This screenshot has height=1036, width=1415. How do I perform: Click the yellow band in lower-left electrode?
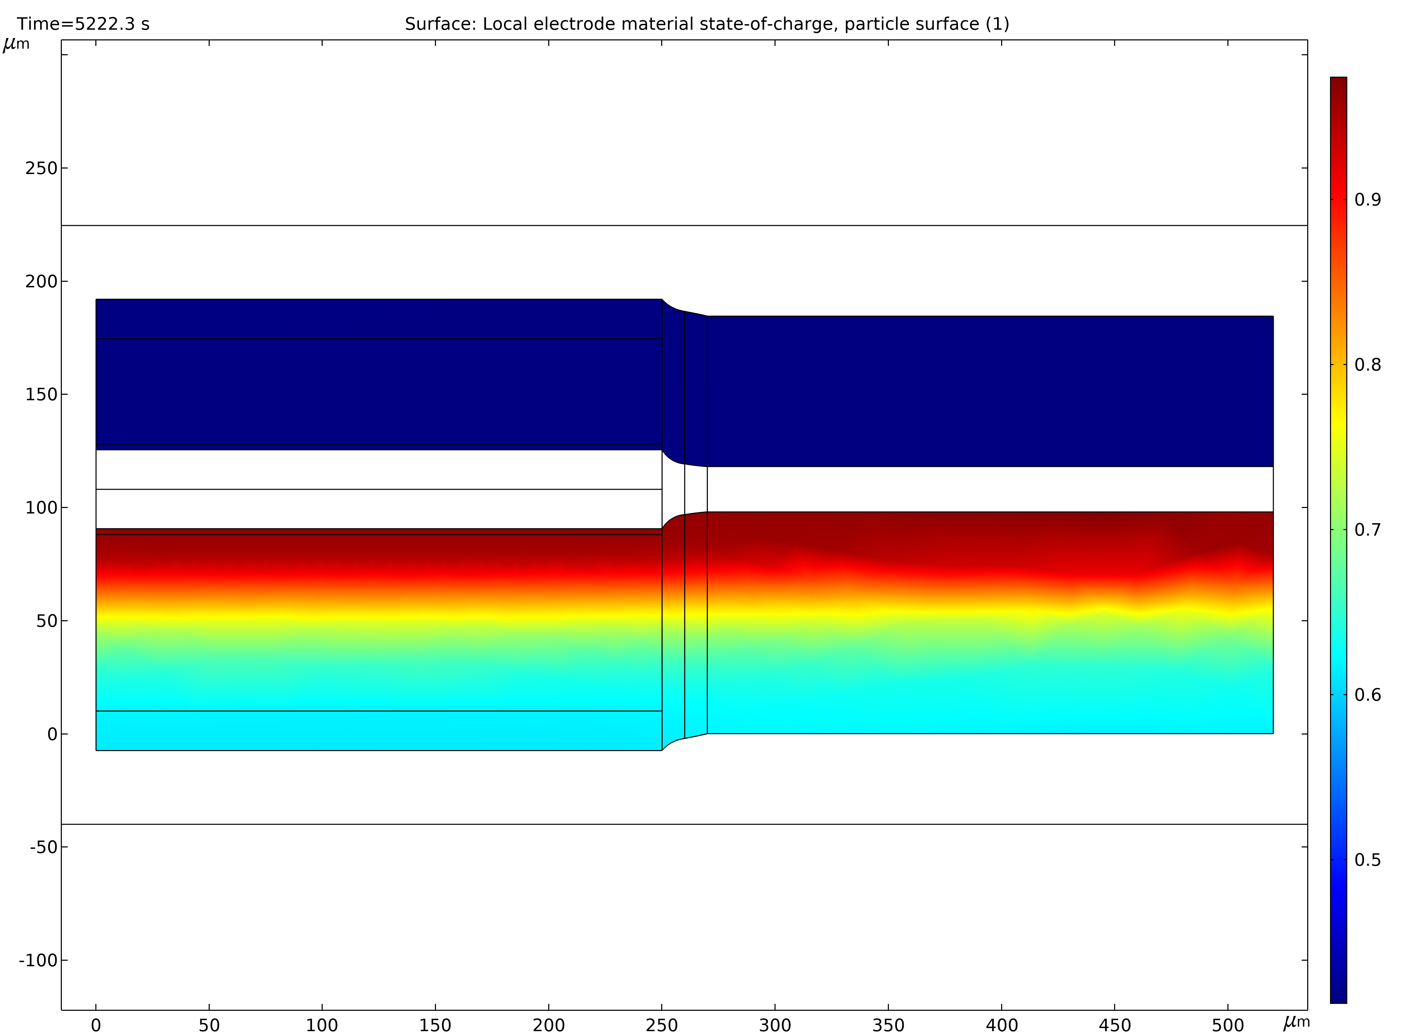[378, 616]
